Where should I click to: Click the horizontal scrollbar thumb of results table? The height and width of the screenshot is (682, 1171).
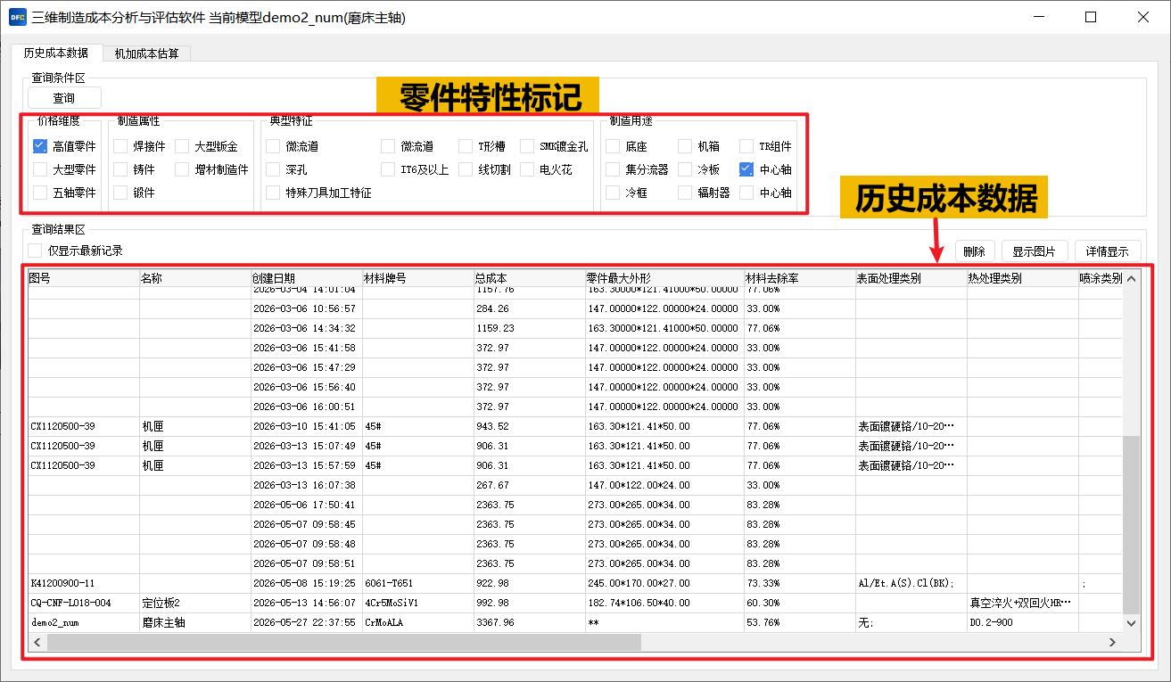coord(344,642)
